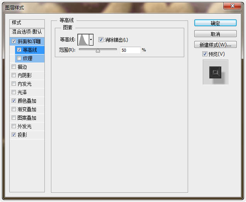The width and height of the screenshot is (246, 202).
Task: Toggle the 消除锯齿(L) checkbox
Action: (x=101, y=39)
